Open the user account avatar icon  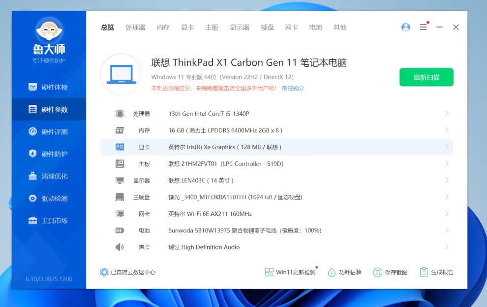[406, 27]
